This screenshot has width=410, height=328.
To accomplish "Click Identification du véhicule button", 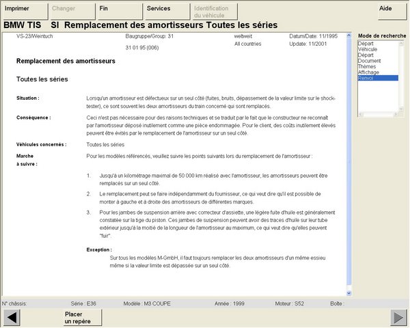I will 215,12.
